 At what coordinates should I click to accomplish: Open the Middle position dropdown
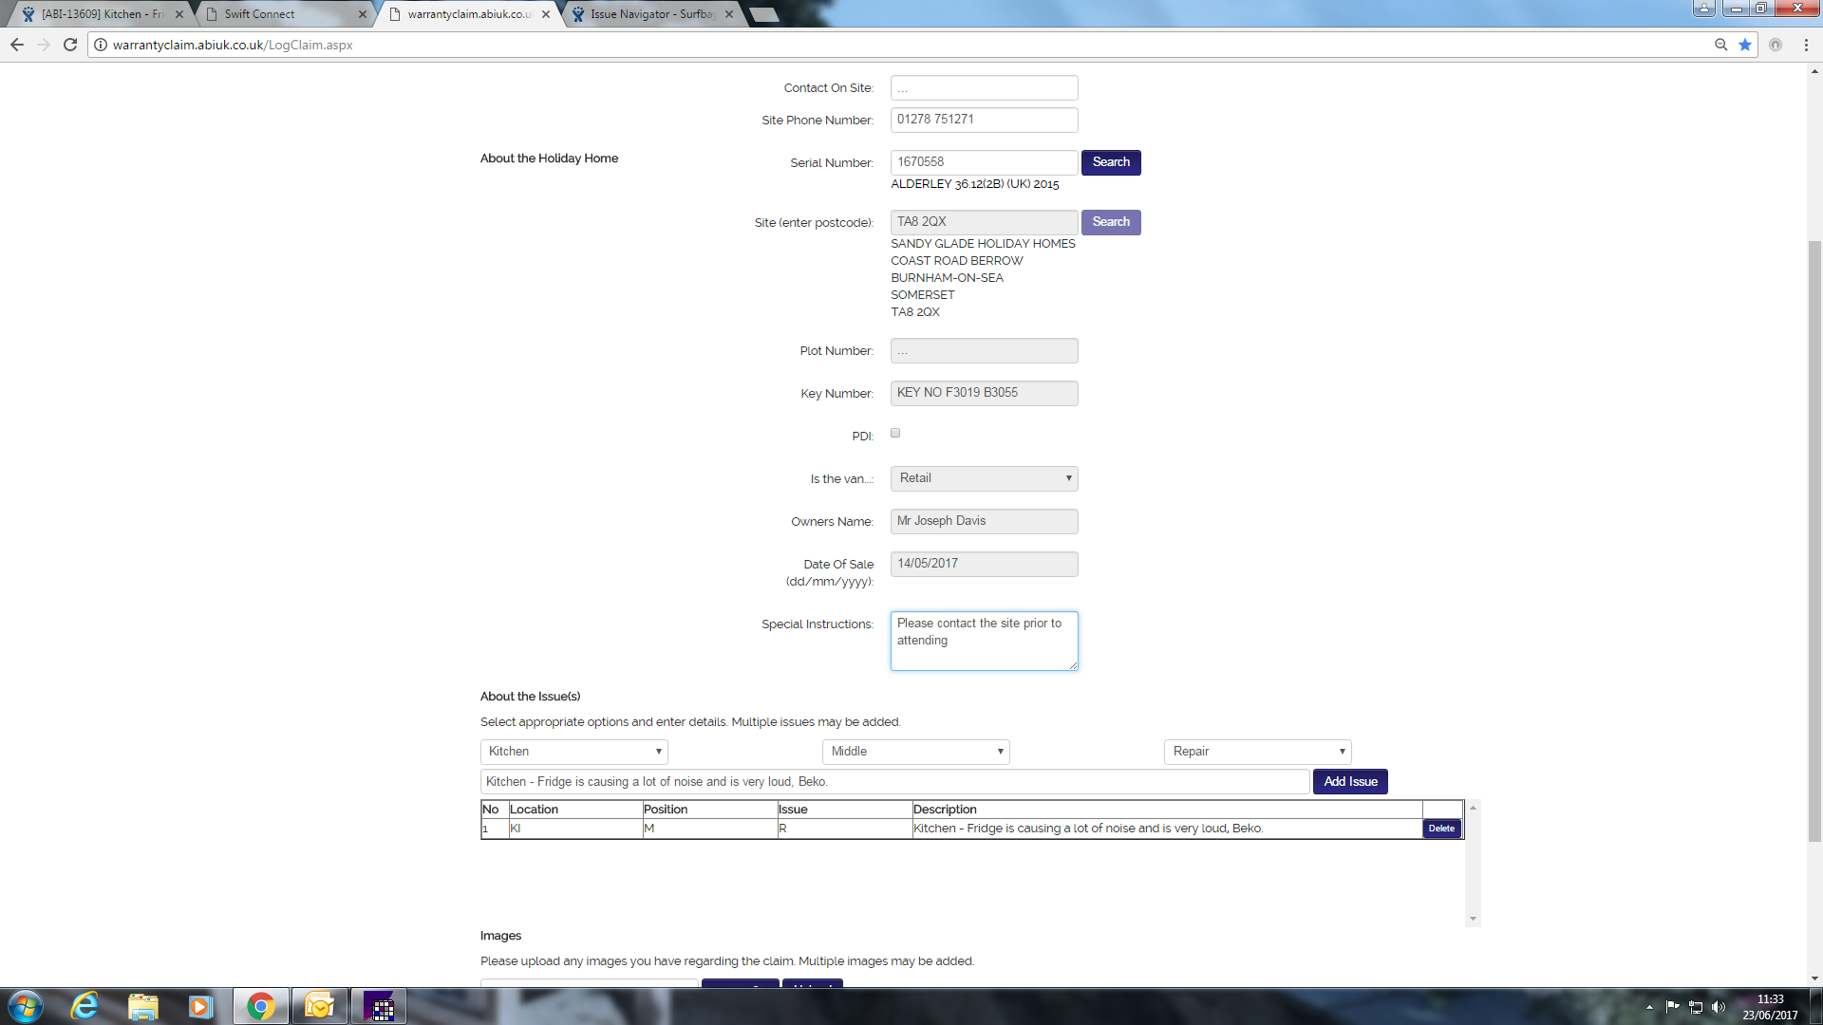[915, 752]
